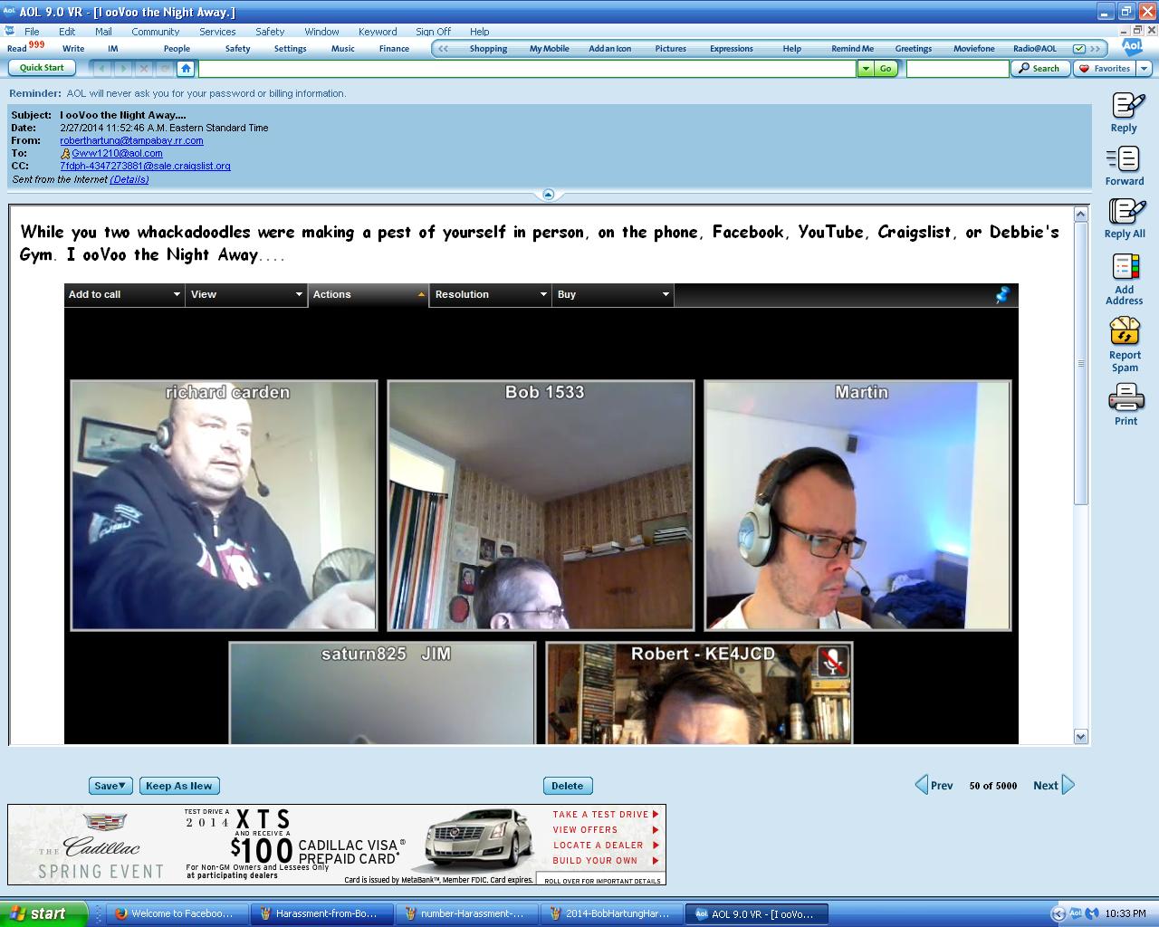Click the Favorites heart button
Viewport: 1159px width, 927px height.
(1105, 68)
